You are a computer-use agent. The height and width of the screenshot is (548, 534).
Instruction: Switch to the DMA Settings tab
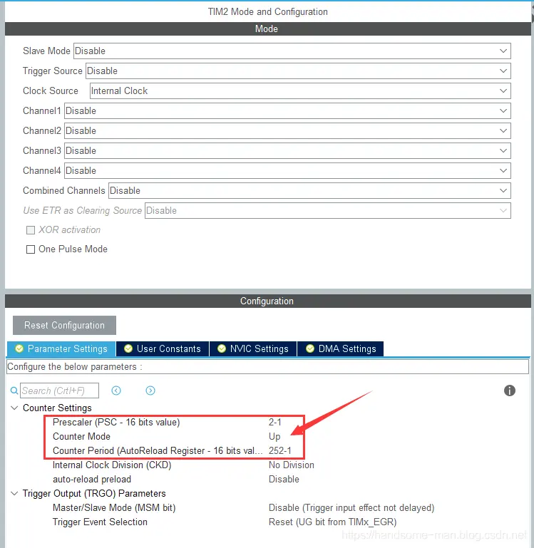[x=341, y=348]
